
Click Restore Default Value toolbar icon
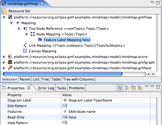[133, 88]
